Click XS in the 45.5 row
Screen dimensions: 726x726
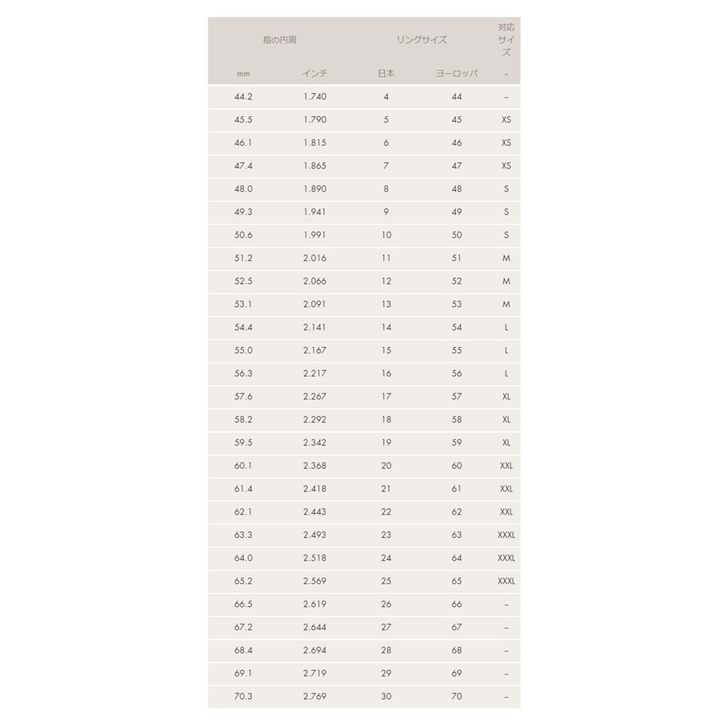506,120
